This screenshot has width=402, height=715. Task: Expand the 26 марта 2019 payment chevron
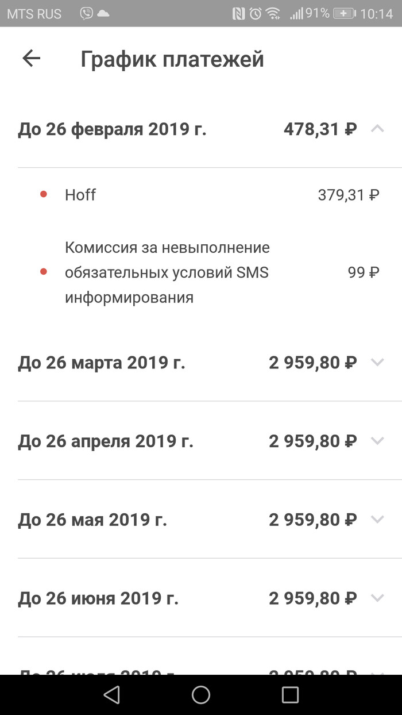377,363
